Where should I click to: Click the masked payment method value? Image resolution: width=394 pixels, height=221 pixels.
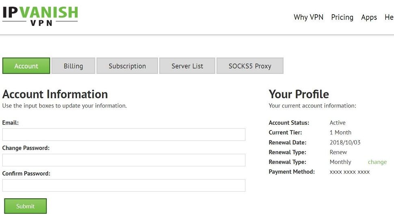(349, 172)
